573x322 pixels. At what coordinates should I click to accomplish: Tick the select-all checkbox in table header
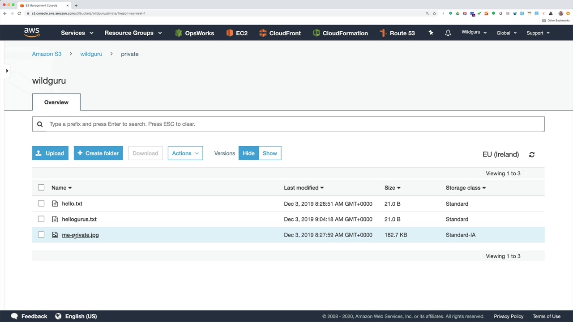click(x=41, y=188)
